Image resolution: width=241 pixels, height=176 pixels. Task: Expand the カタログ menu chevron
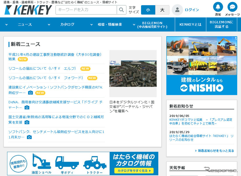click(x=49, y=25)
